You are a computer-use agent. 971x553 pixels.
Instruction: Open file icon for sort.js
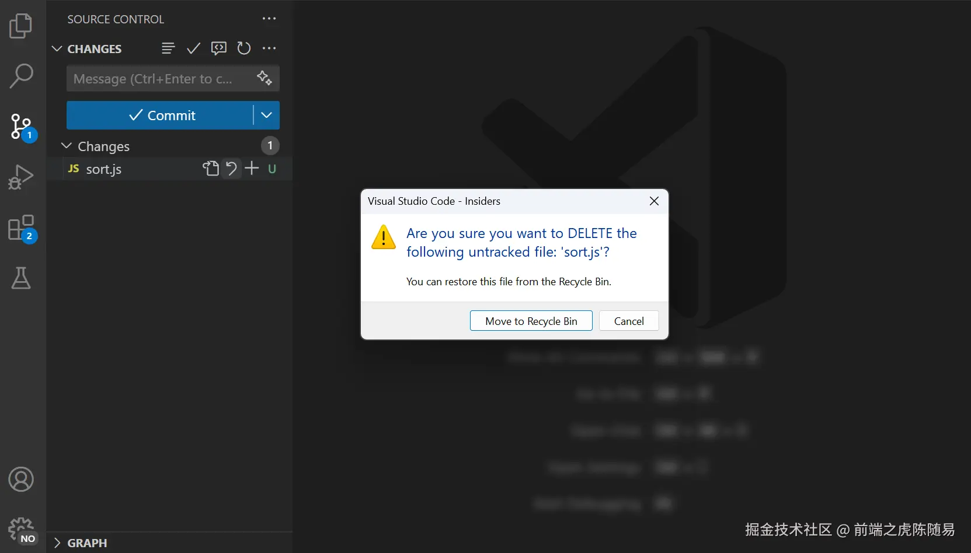click(211, 169)
